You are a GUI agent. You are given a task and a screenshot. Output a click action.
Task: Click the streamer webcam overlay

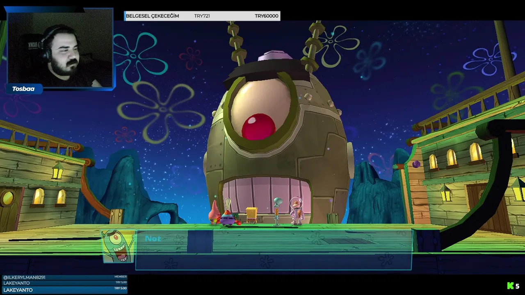[x=60, y=48]
